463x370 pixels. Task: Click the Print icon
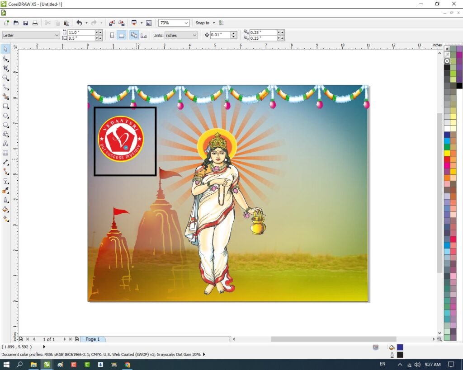coord(35,23)
